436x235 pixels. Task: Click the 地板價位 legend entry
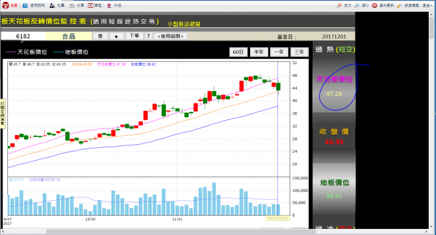click(x=71, y=52)
